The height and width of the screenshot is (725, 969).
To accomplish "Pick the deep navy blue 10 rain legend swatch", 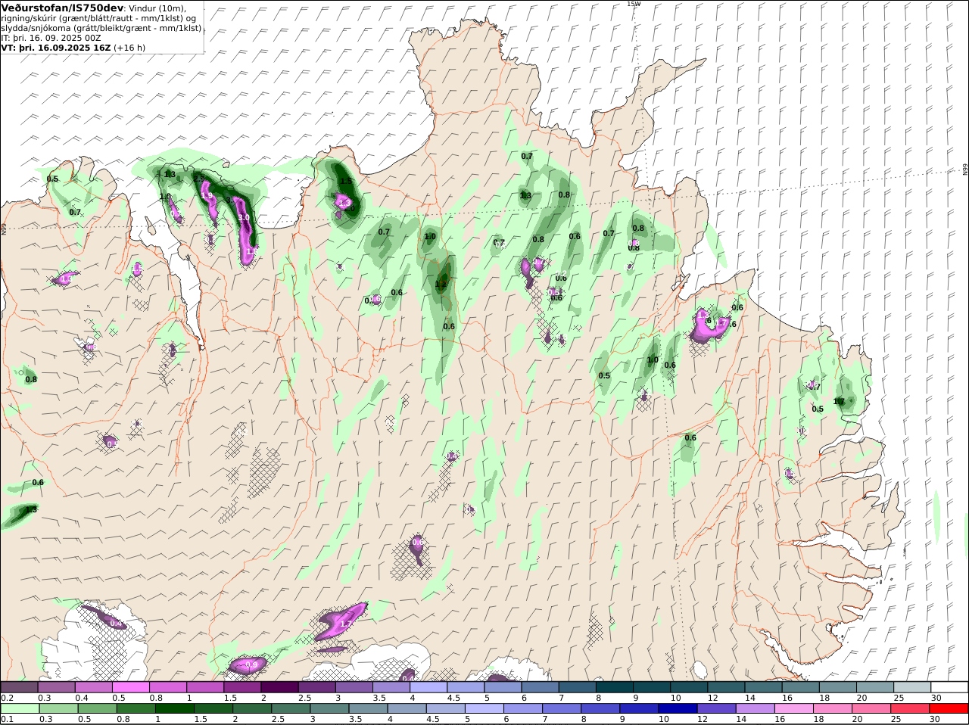I will (678, 708).
